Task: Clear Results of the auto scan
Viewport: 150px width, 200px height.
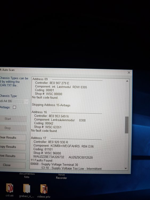Action: click(x=13, y=138)
